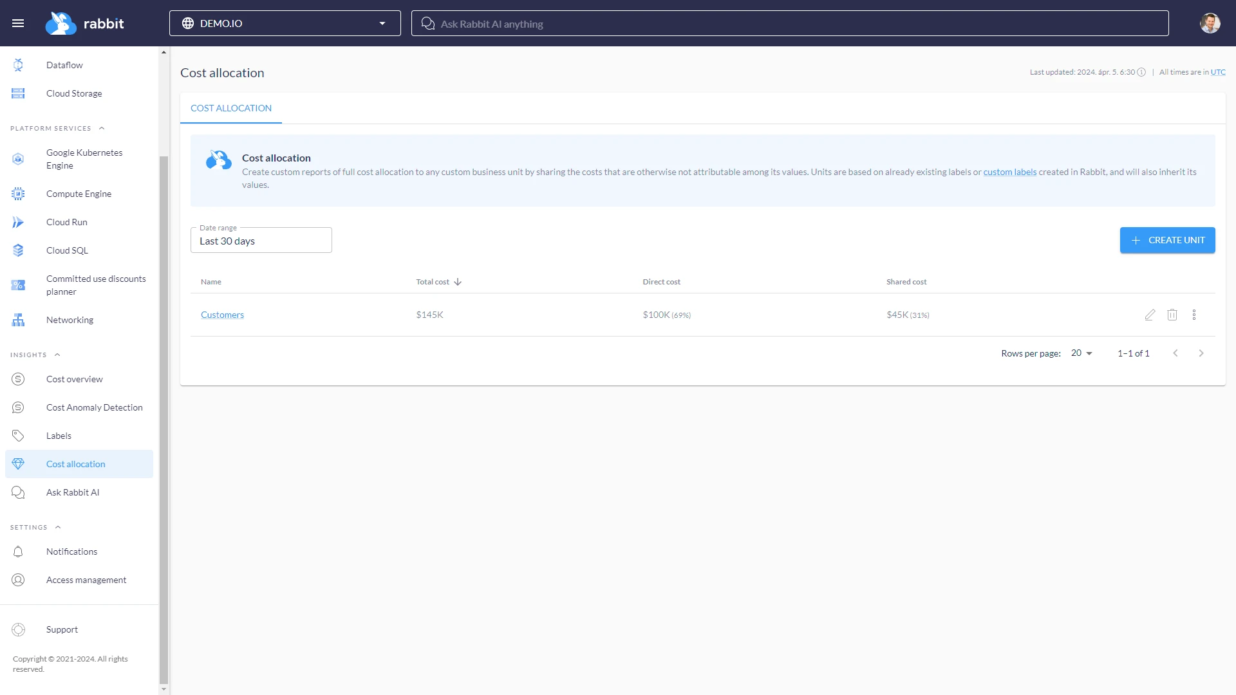Expand the DEMO.IO organization dropdown
Screen dimensions: 1236x695
coord(382,23)
